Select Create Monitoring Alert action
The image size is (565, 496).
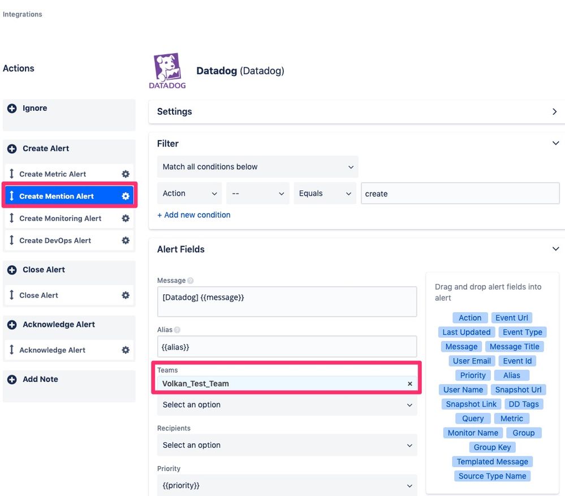(69, 218)
